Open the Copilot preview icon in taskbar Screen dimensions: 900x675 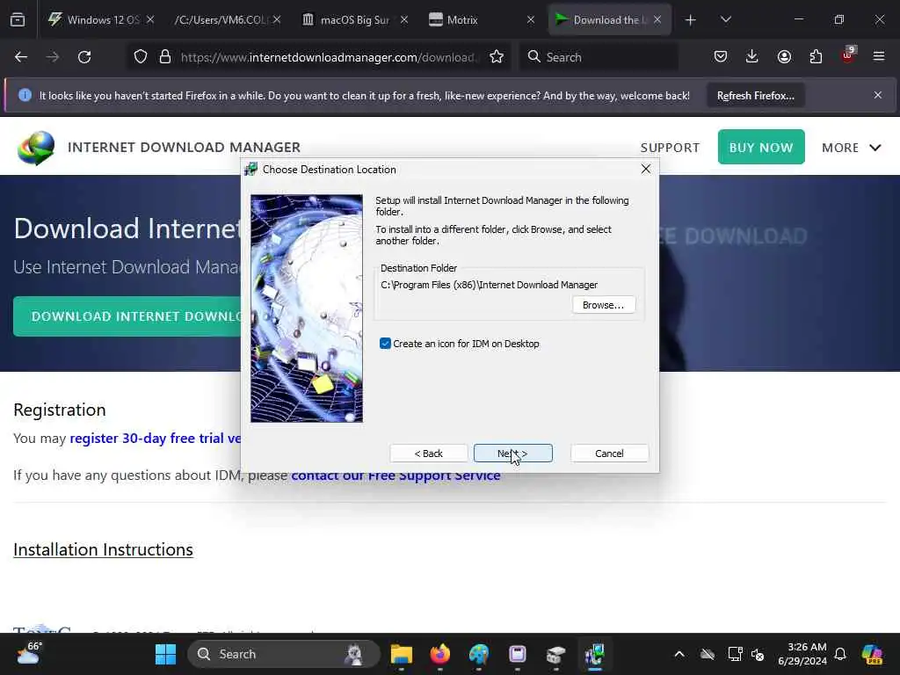[x=872, y=654]
